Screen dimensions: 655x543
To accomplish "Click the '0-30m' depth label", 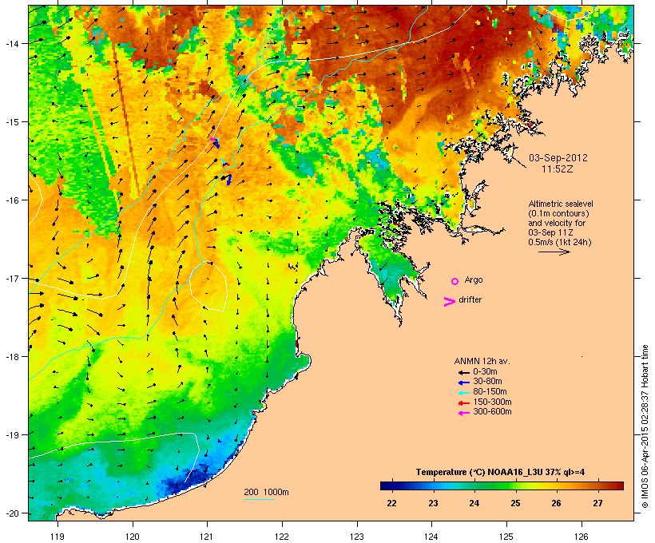I will pyautogui.click(x=485, y=372).
